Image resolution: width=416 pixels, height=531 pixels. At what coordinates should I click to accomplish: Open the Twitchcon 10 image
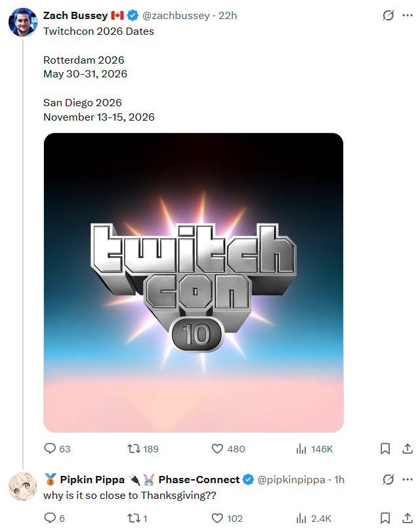194,283
